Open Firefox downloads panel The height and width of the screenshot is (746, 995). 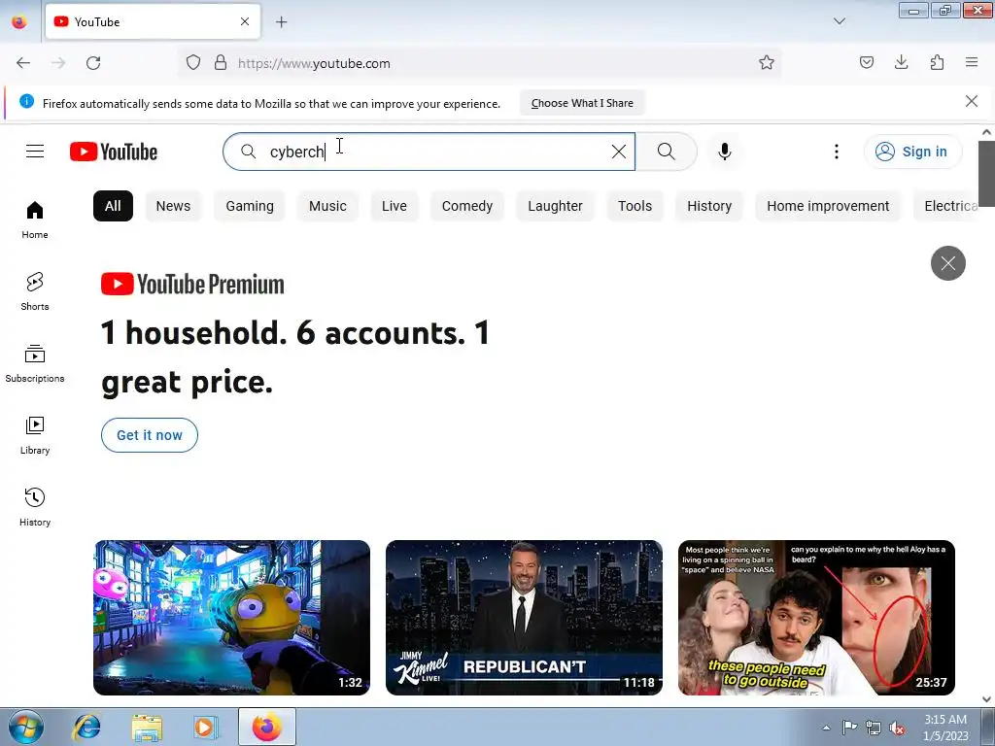901,62
